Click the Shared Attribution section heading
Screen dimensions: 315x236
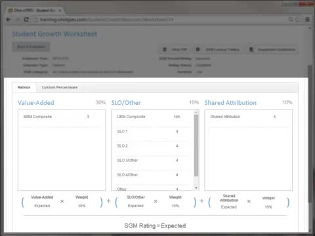[x=230, y=103]
